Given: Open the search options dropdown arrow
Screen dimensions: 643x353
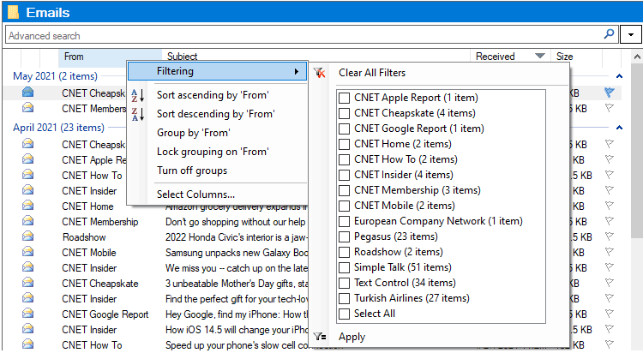Looking at the screenshot, I should [x=632, y=35].
